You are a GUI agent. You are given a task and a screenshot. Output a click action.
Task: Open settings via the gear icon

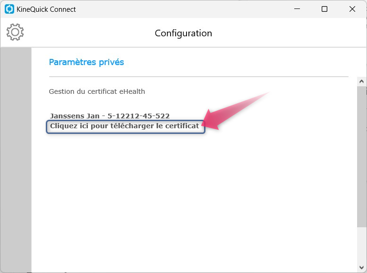[15, 32]
